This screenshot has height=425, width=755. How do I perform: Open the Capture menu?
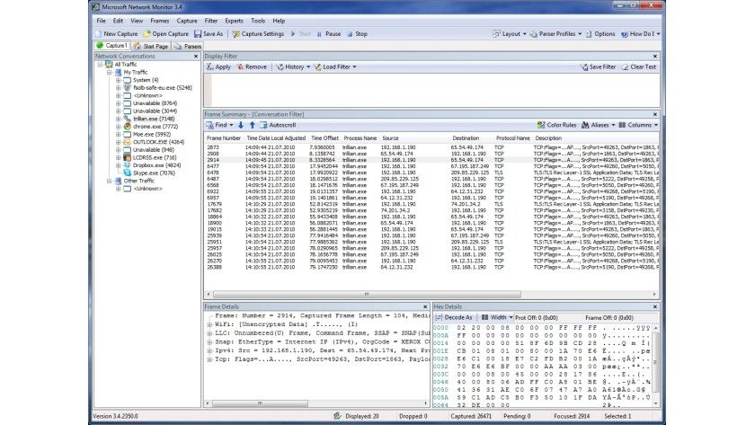(x=187, y=21)
